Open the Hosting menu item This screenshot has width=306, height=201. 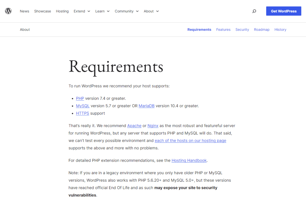(62, 11)
